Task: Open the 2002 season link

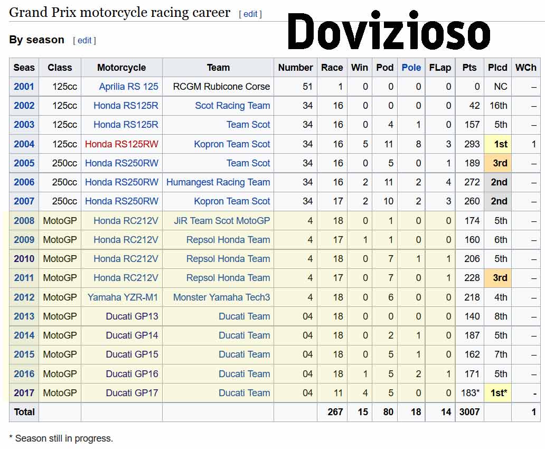Action: pos(24,106)
